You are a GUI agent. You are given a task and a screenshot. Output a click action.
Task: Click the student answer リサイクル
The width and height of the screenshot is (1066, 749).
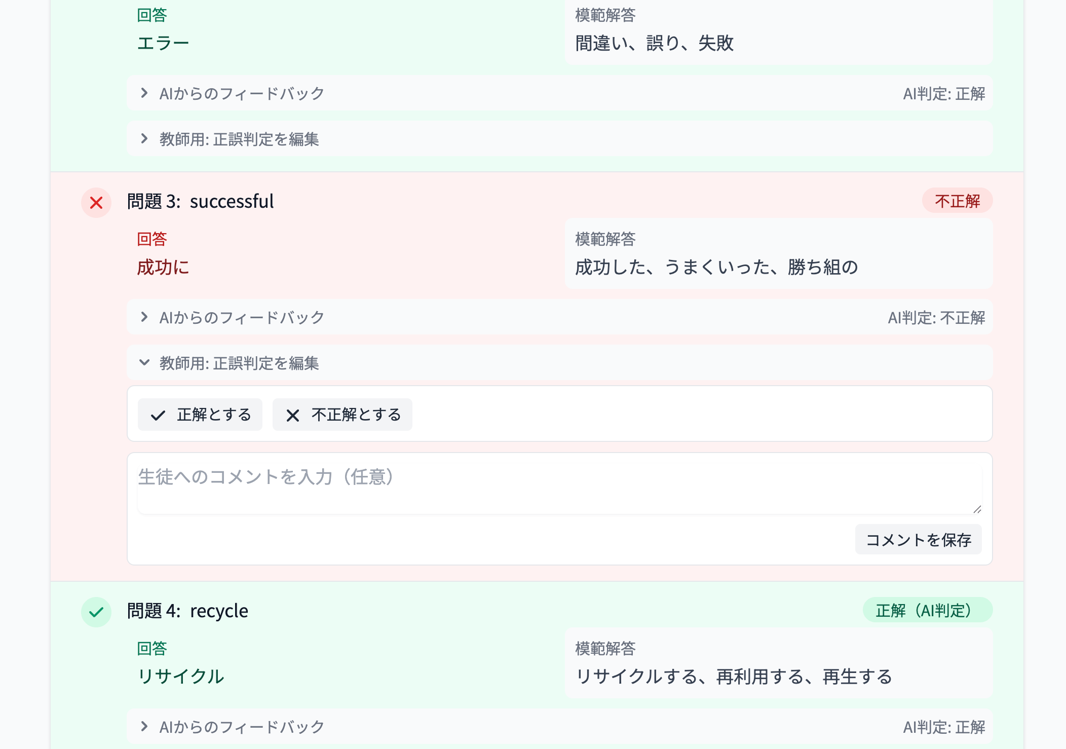(x=180, y=677)
